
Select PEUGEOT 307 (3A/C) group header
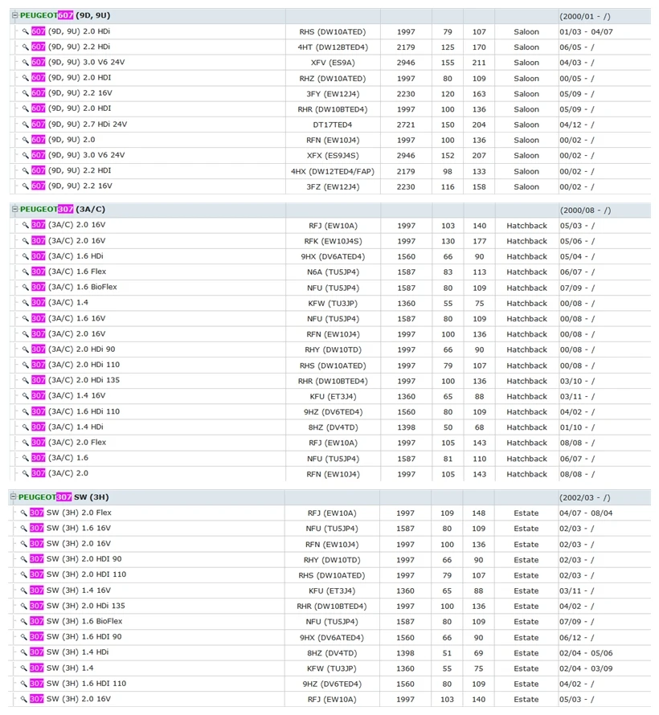(63, 210)
